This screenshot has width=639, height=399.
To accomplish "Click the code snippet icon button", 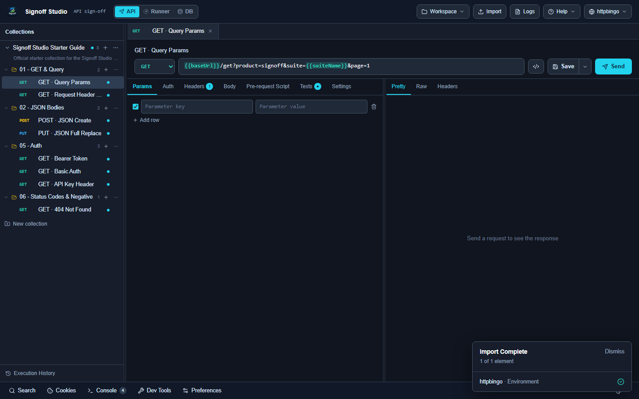I will pyautogui.click(x=536, y=66).
